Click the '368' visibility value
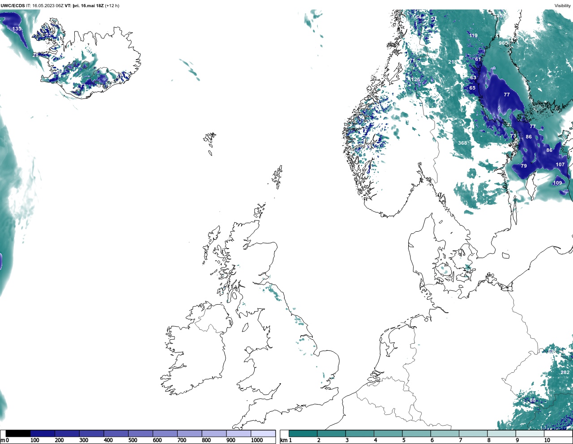Viewport: 573px width, 444px height. pos(462,143)
